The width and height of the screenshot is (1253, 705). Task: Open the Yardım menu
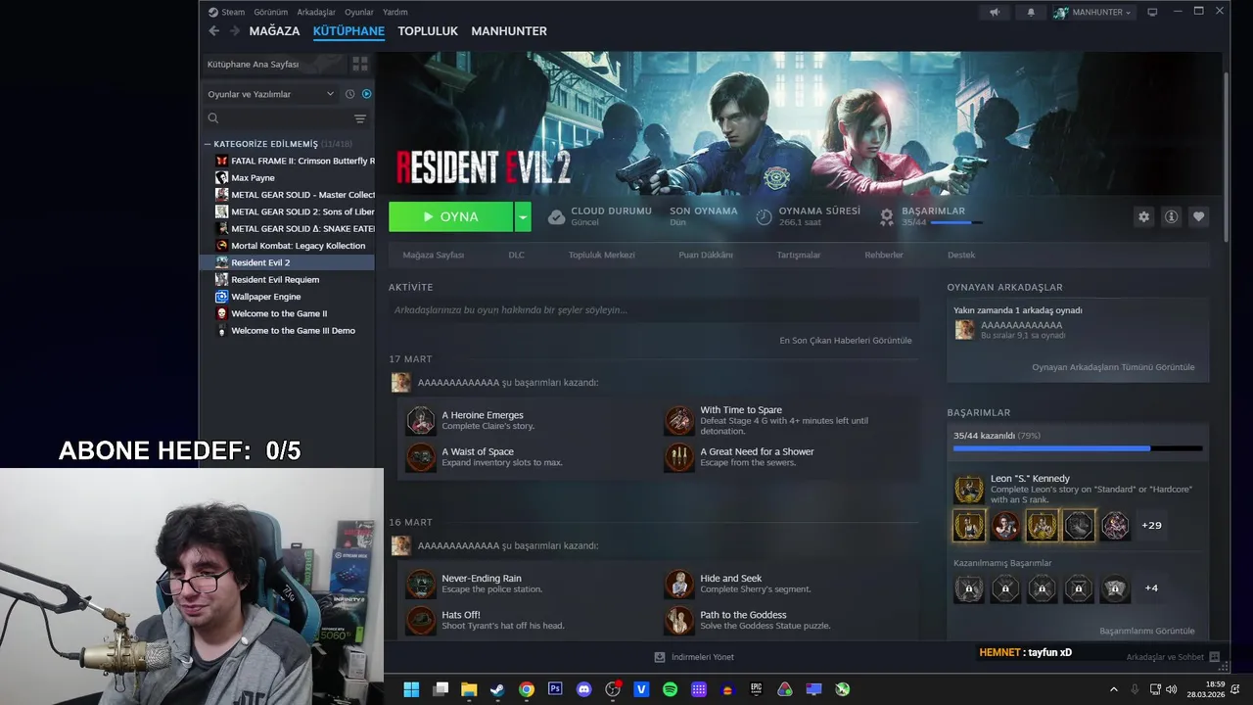395,12
